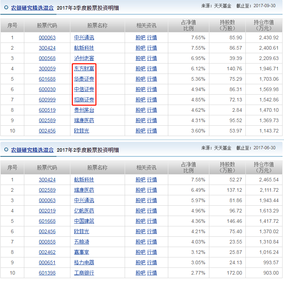Select the 2017-09-30 cutoff date text
This screenshot has height=281, width=284.
pyautogui.click(x=264, y=6)
